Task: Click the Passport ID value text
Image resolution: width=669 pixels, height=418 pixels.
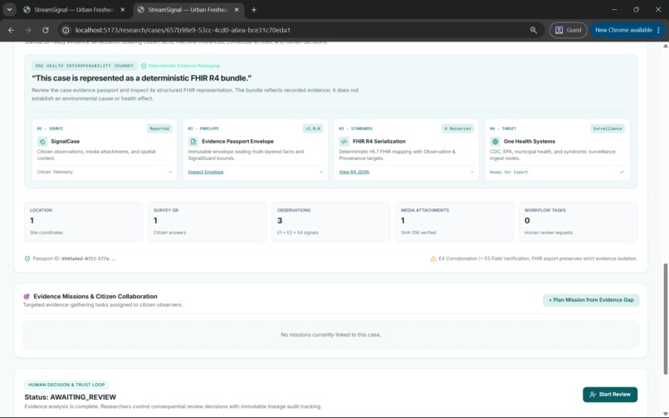Action: coord(89,259)
